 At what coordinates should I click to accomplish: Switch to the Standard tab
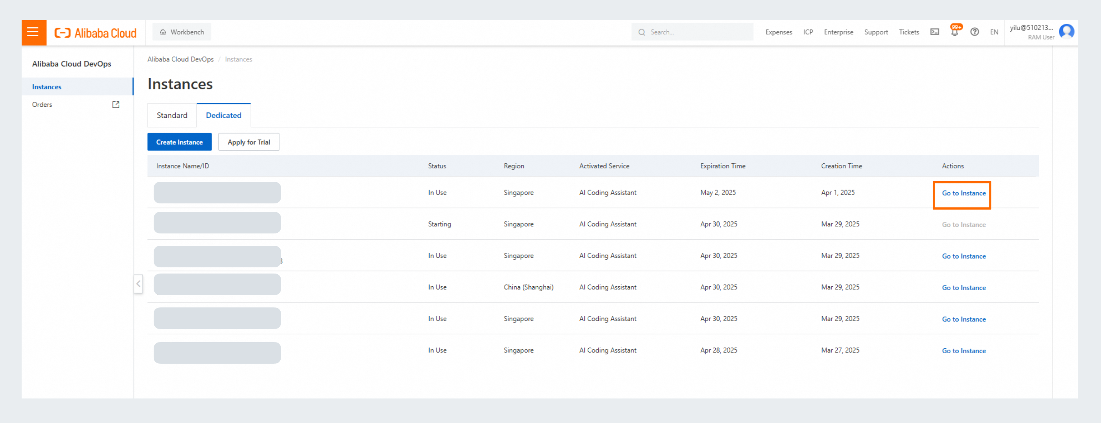tap(172, 116)
